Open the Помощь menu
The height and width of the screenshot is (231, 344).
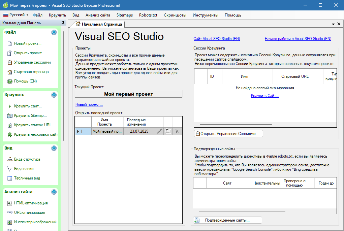coord(233,15)
